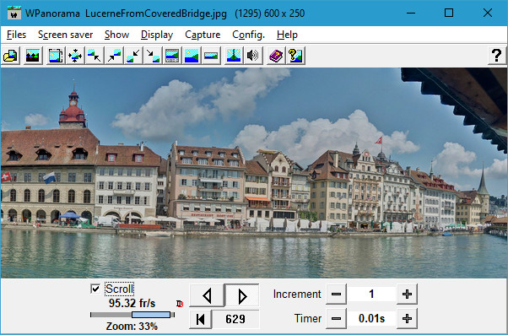Open the Screen saver menu
This screenshot has height=335, width=508.
pyautogui.click(x=66, y=35)
